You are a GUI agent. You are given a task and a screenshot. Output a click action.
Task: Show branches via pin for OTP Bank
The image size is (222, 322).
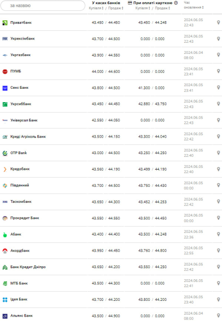[218, 153]
